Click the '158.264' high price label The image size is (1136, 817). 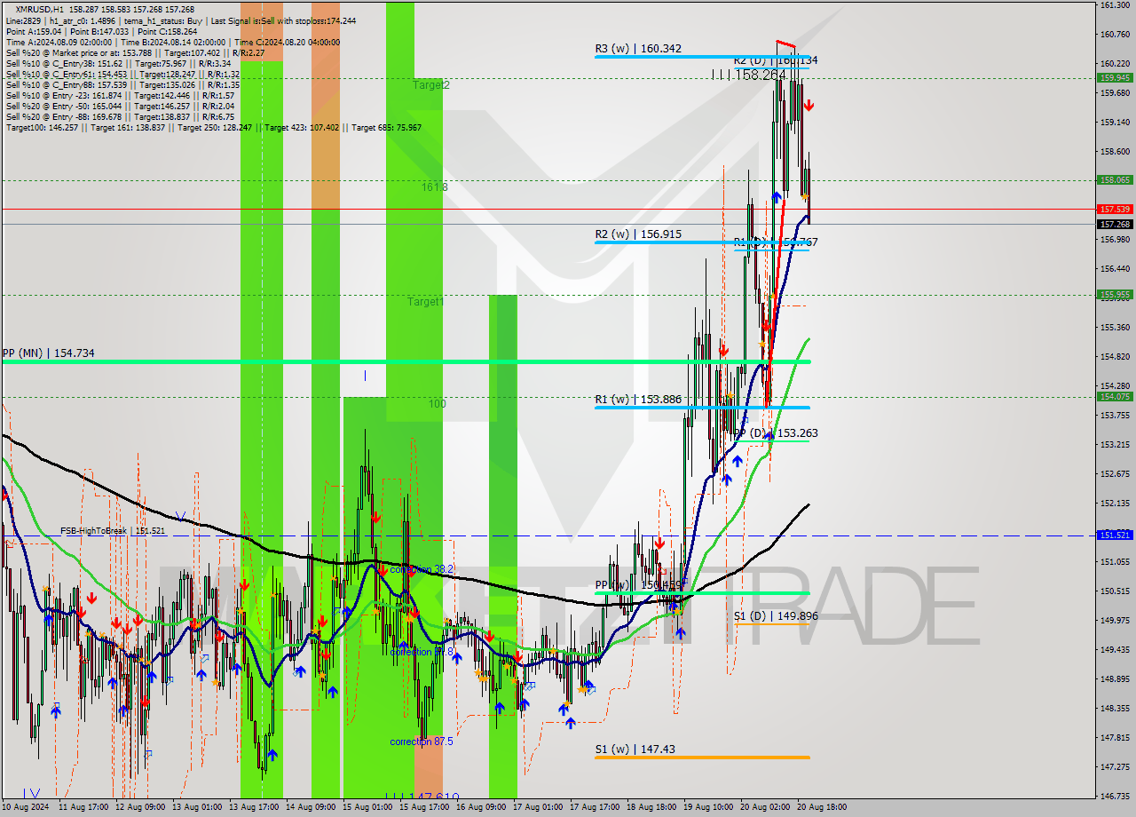(761, 75)
